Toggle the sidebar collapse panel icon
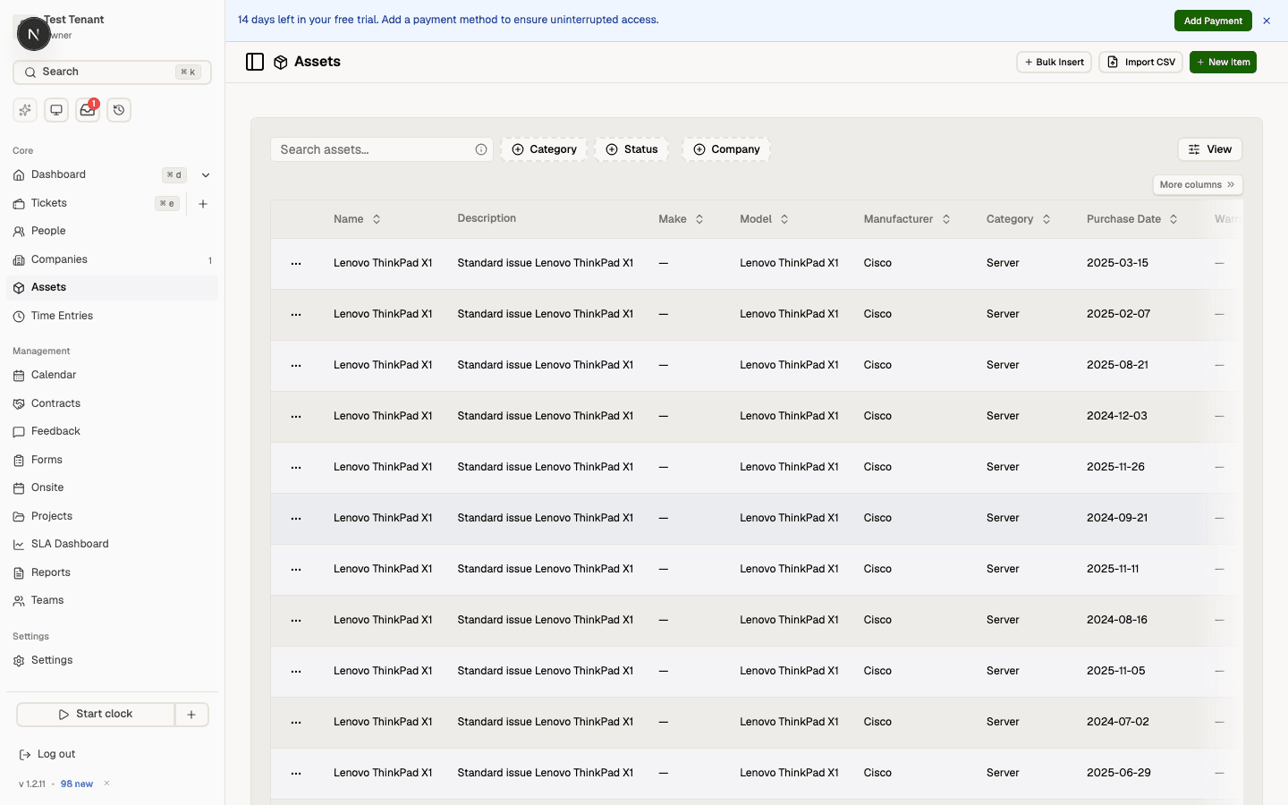The height and width of the screenshot is (805, 1288). click(255, 61)
